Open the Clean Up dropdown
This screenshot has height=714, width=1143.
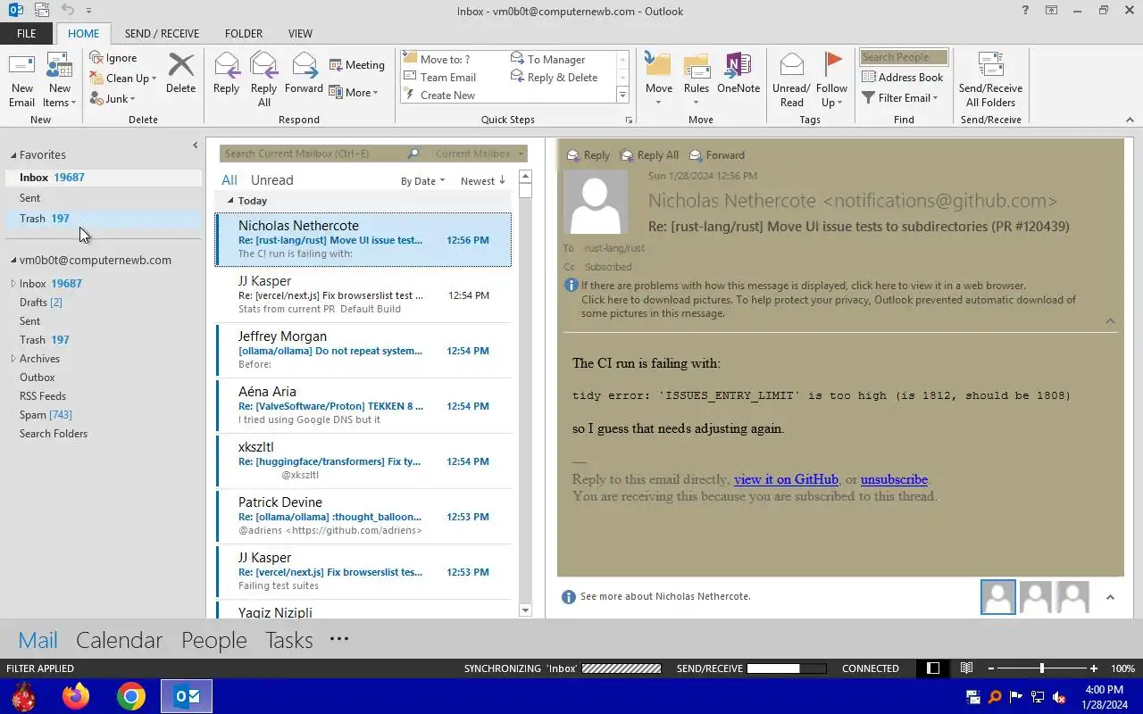123,79
